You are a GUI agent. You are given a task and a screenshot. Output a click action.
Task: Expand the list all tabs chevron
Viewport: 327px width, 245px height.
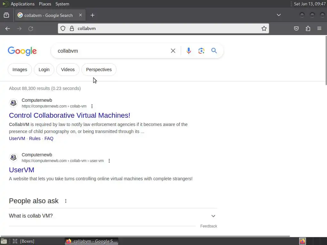(278, 15)
